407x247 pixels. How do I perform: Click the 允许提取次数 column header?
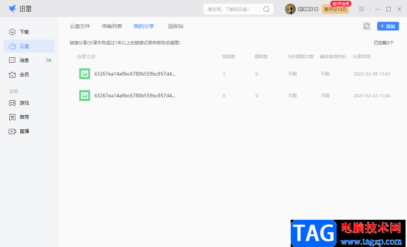[x=301, y=57]
